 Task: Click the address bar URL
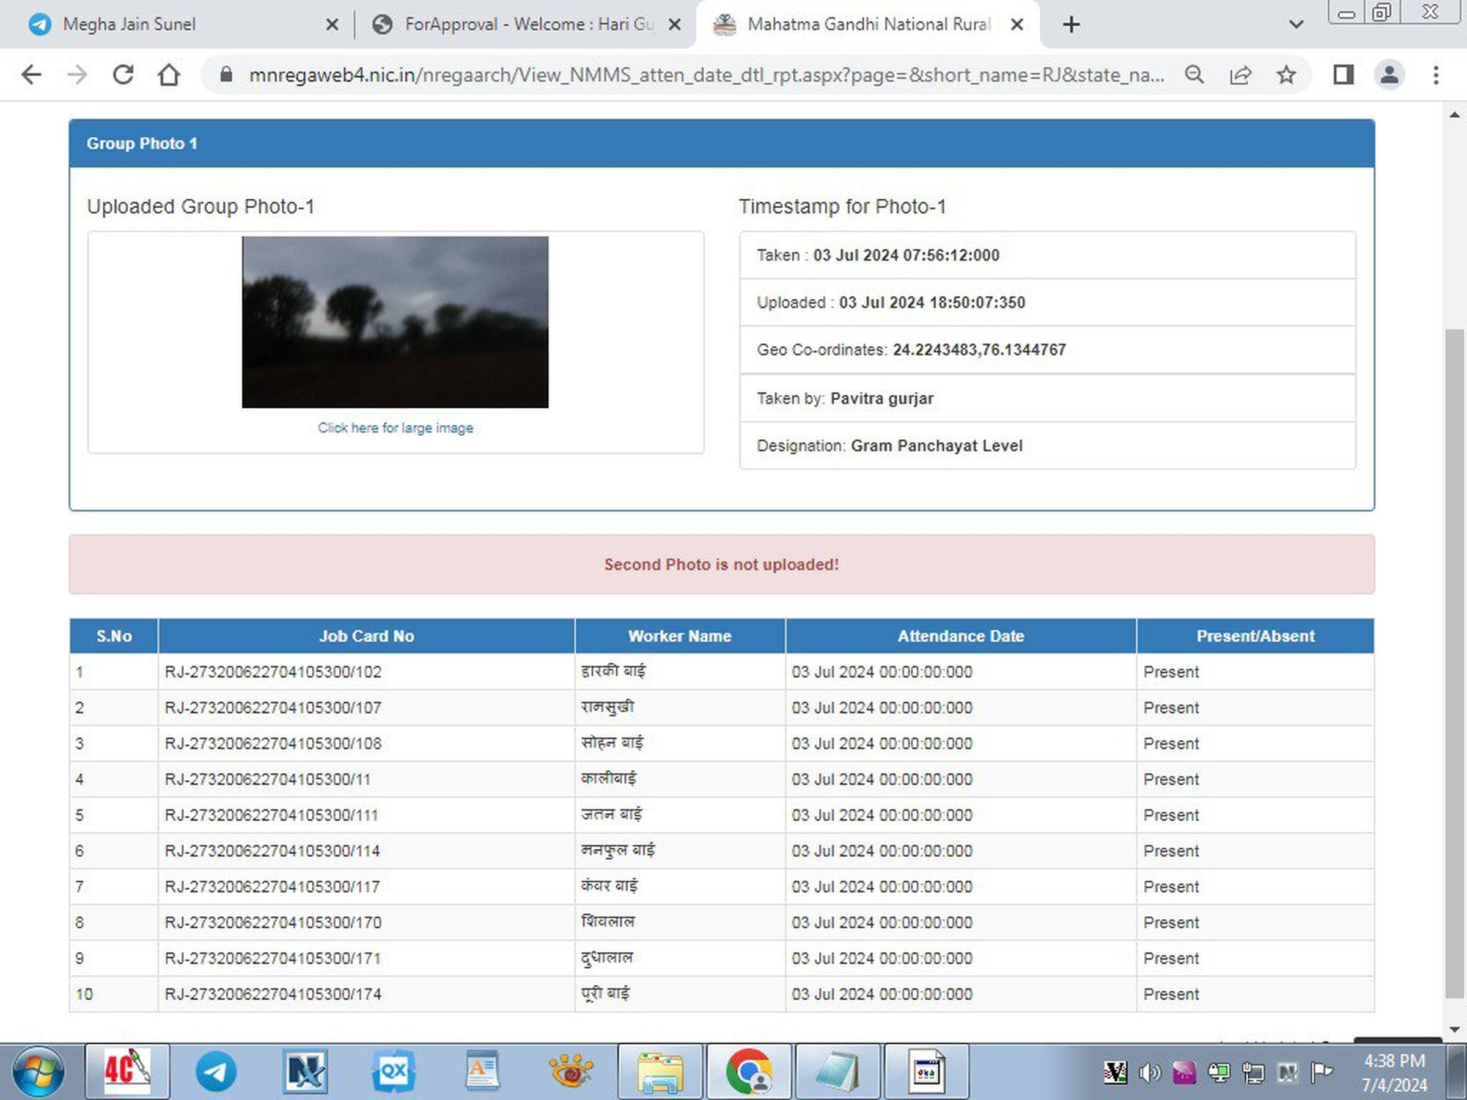coord(703,75)
